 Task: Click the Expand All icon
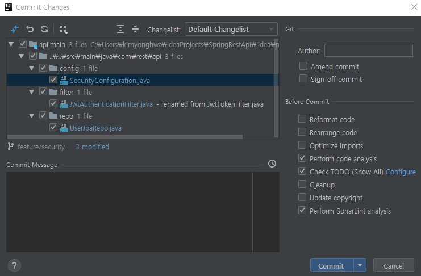click(x=120, y=29)
